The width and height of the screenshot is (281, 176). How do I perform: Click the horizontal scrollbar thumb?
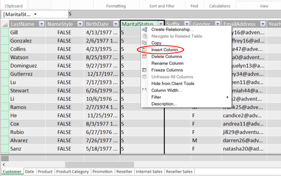99,164
